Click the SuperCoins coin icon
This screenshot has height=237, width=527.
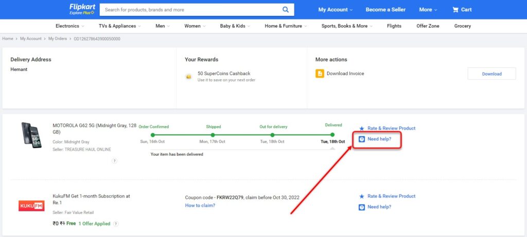tap(189, 77)
